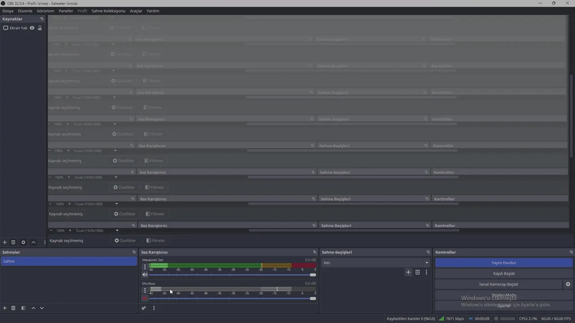Open scene filters icon in Sahneler toolbar

[x=23, y=308]
